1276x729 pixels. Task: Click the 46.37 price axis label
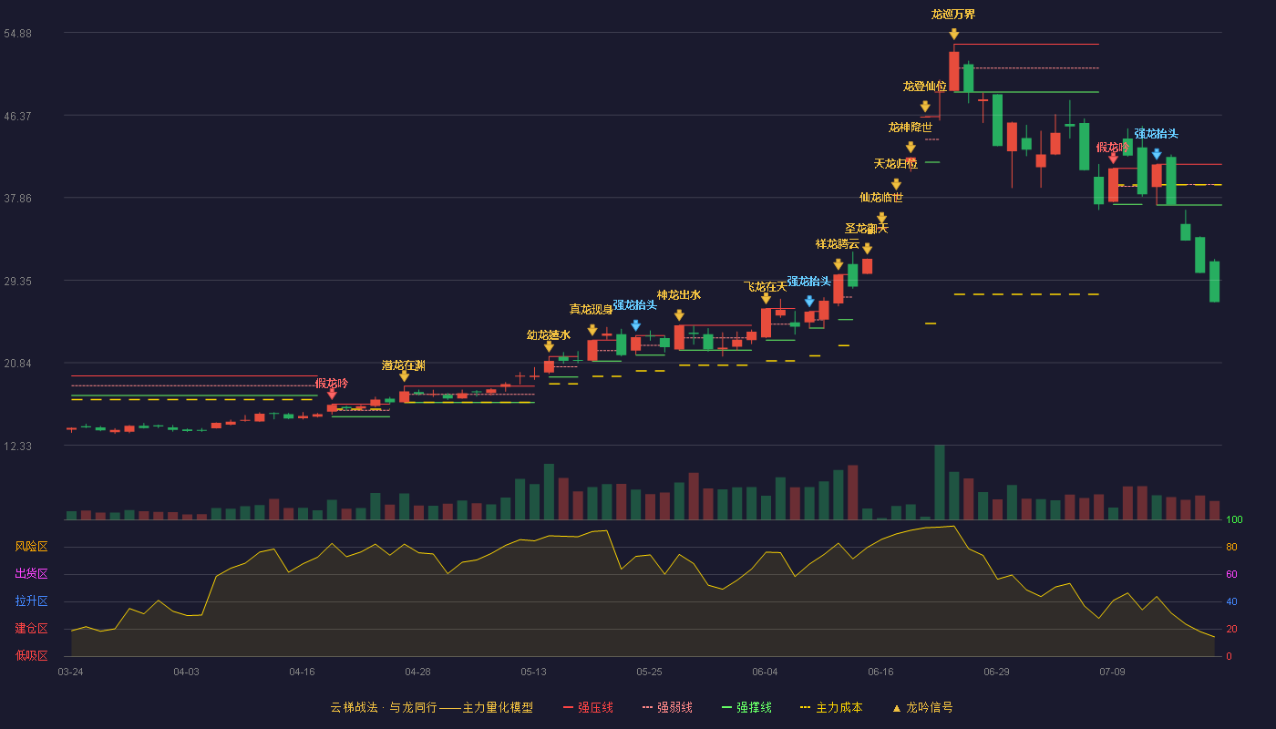18,116
